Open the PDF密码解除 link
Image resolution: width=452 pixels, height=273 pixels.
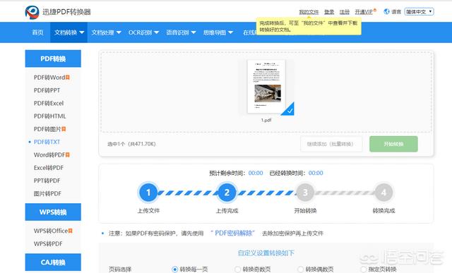232,233
